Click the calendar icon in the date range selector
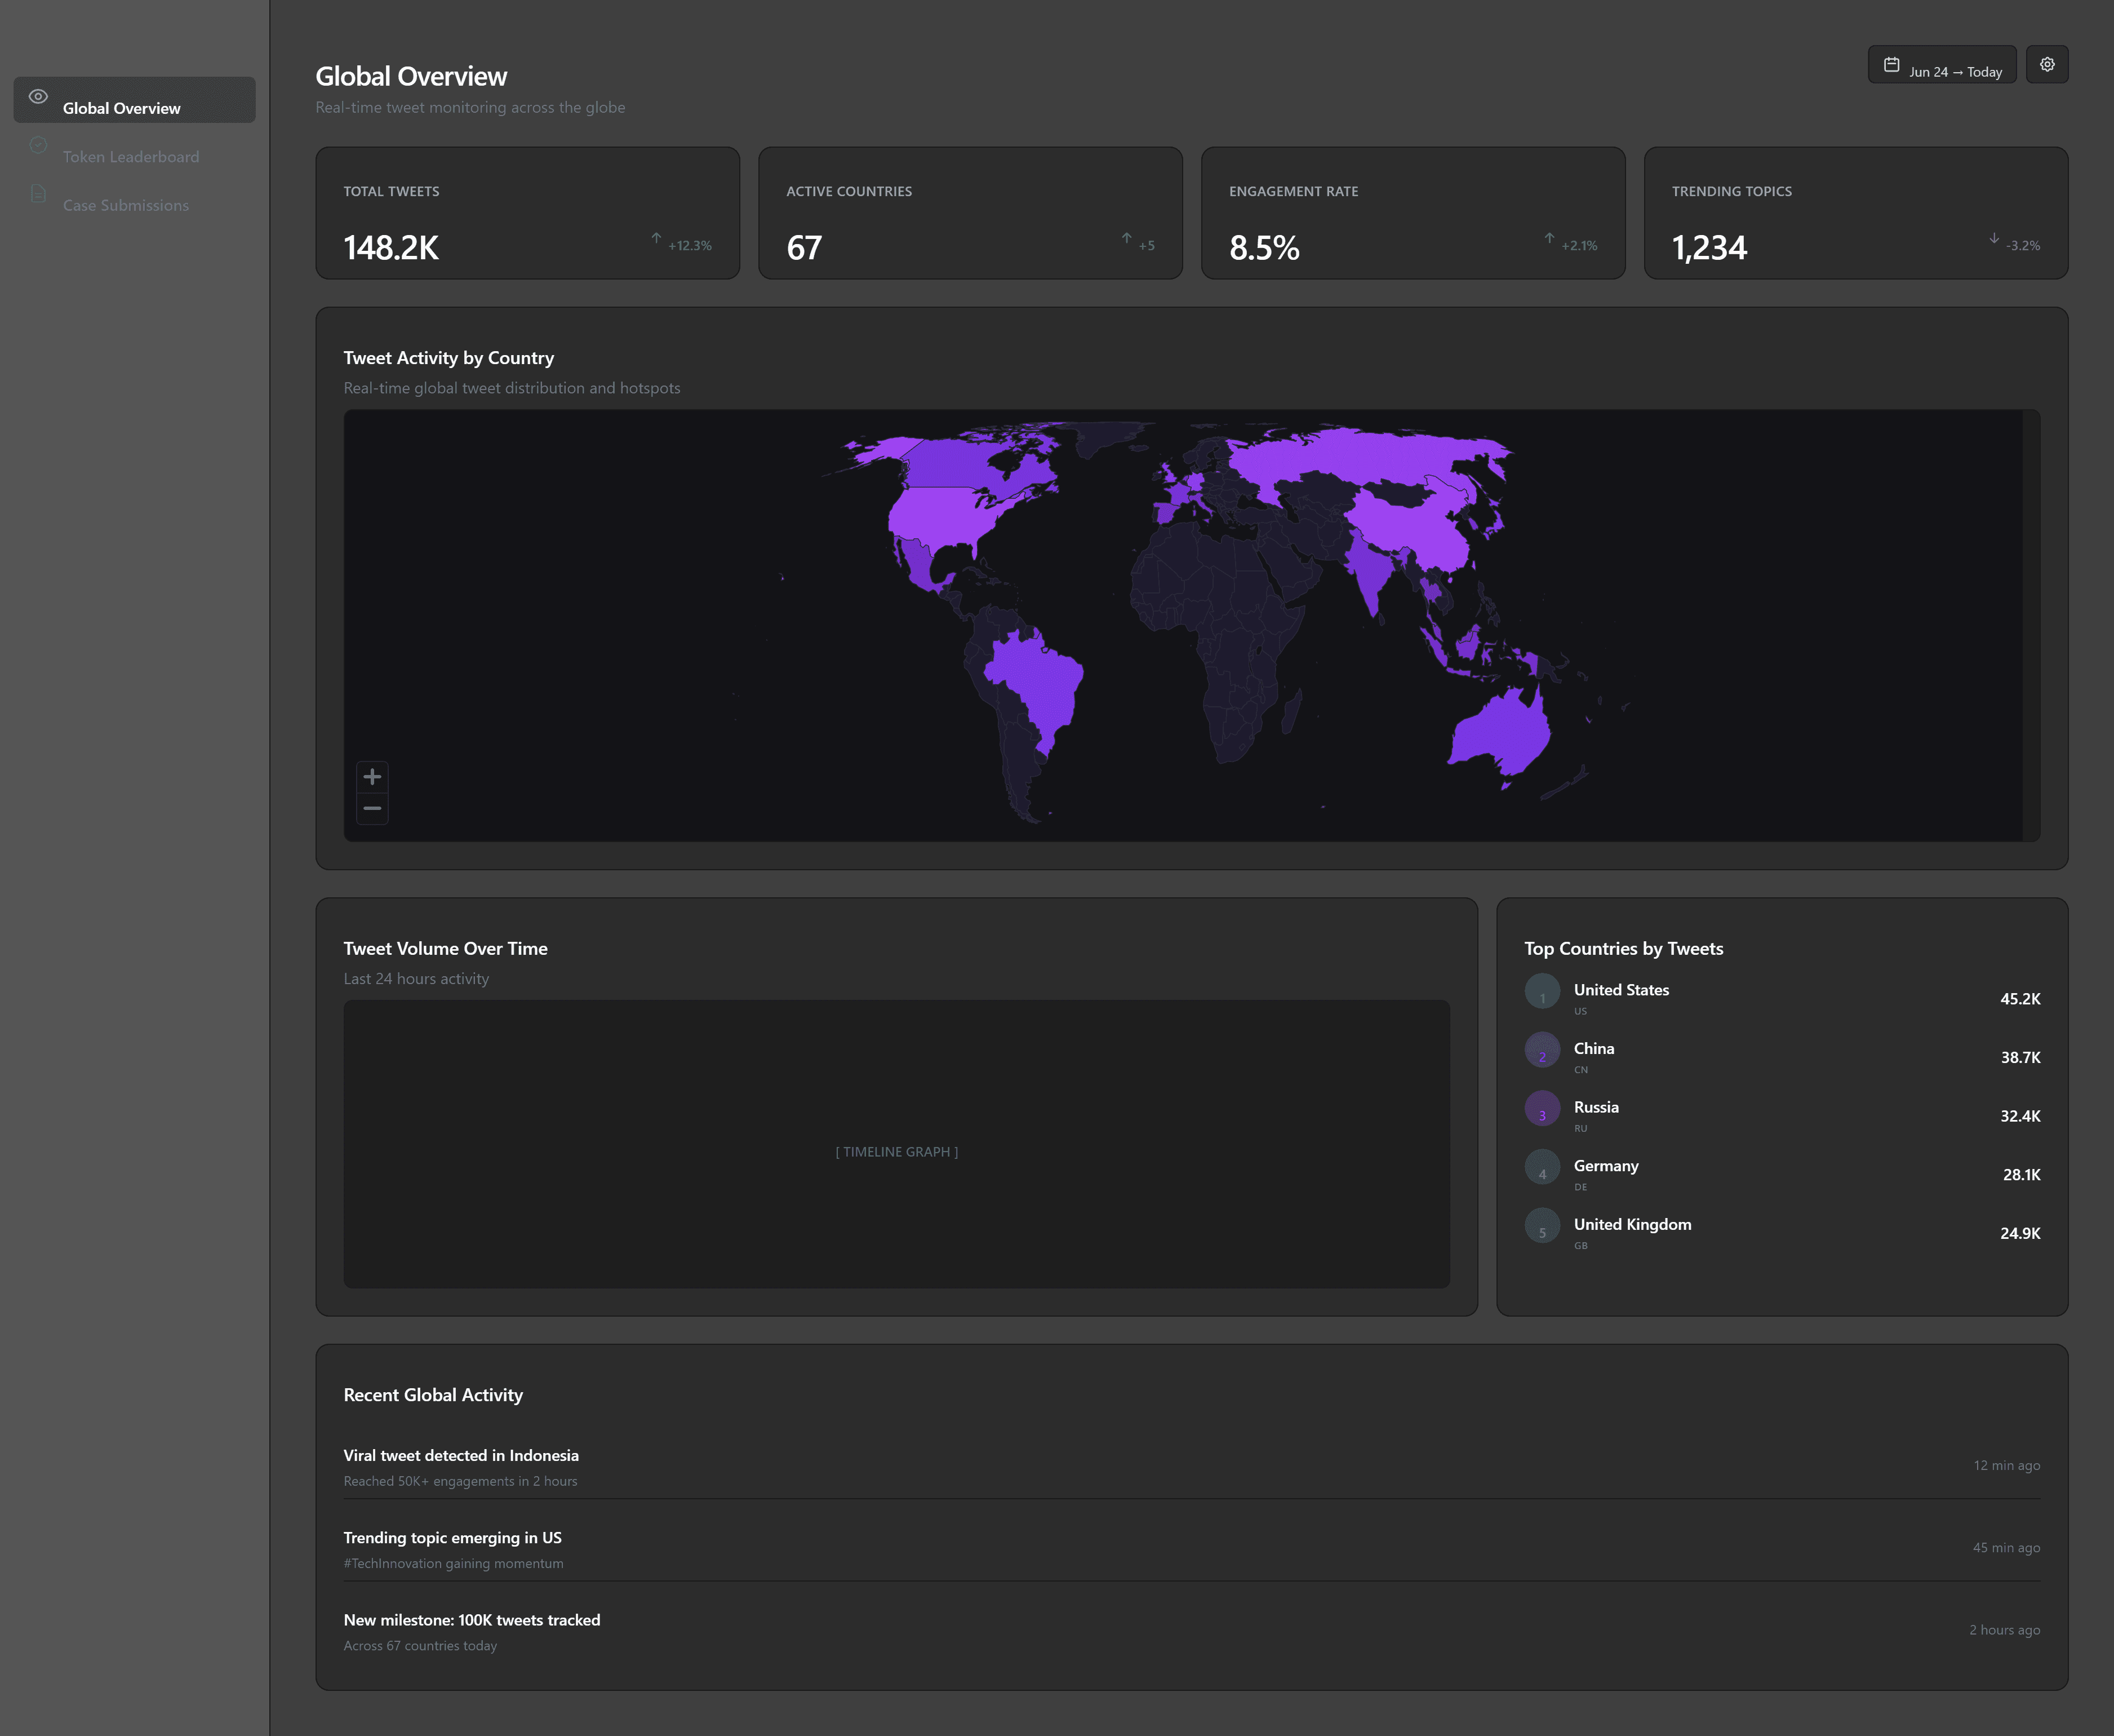This screenshot has height=1736, width=2114. click(1892, 63)
